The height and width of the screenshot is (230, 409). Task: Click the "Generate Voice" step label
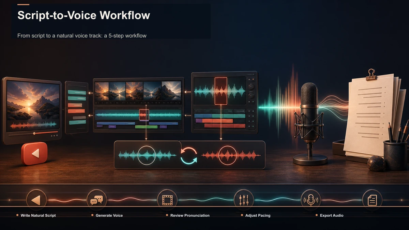point(109,215)
